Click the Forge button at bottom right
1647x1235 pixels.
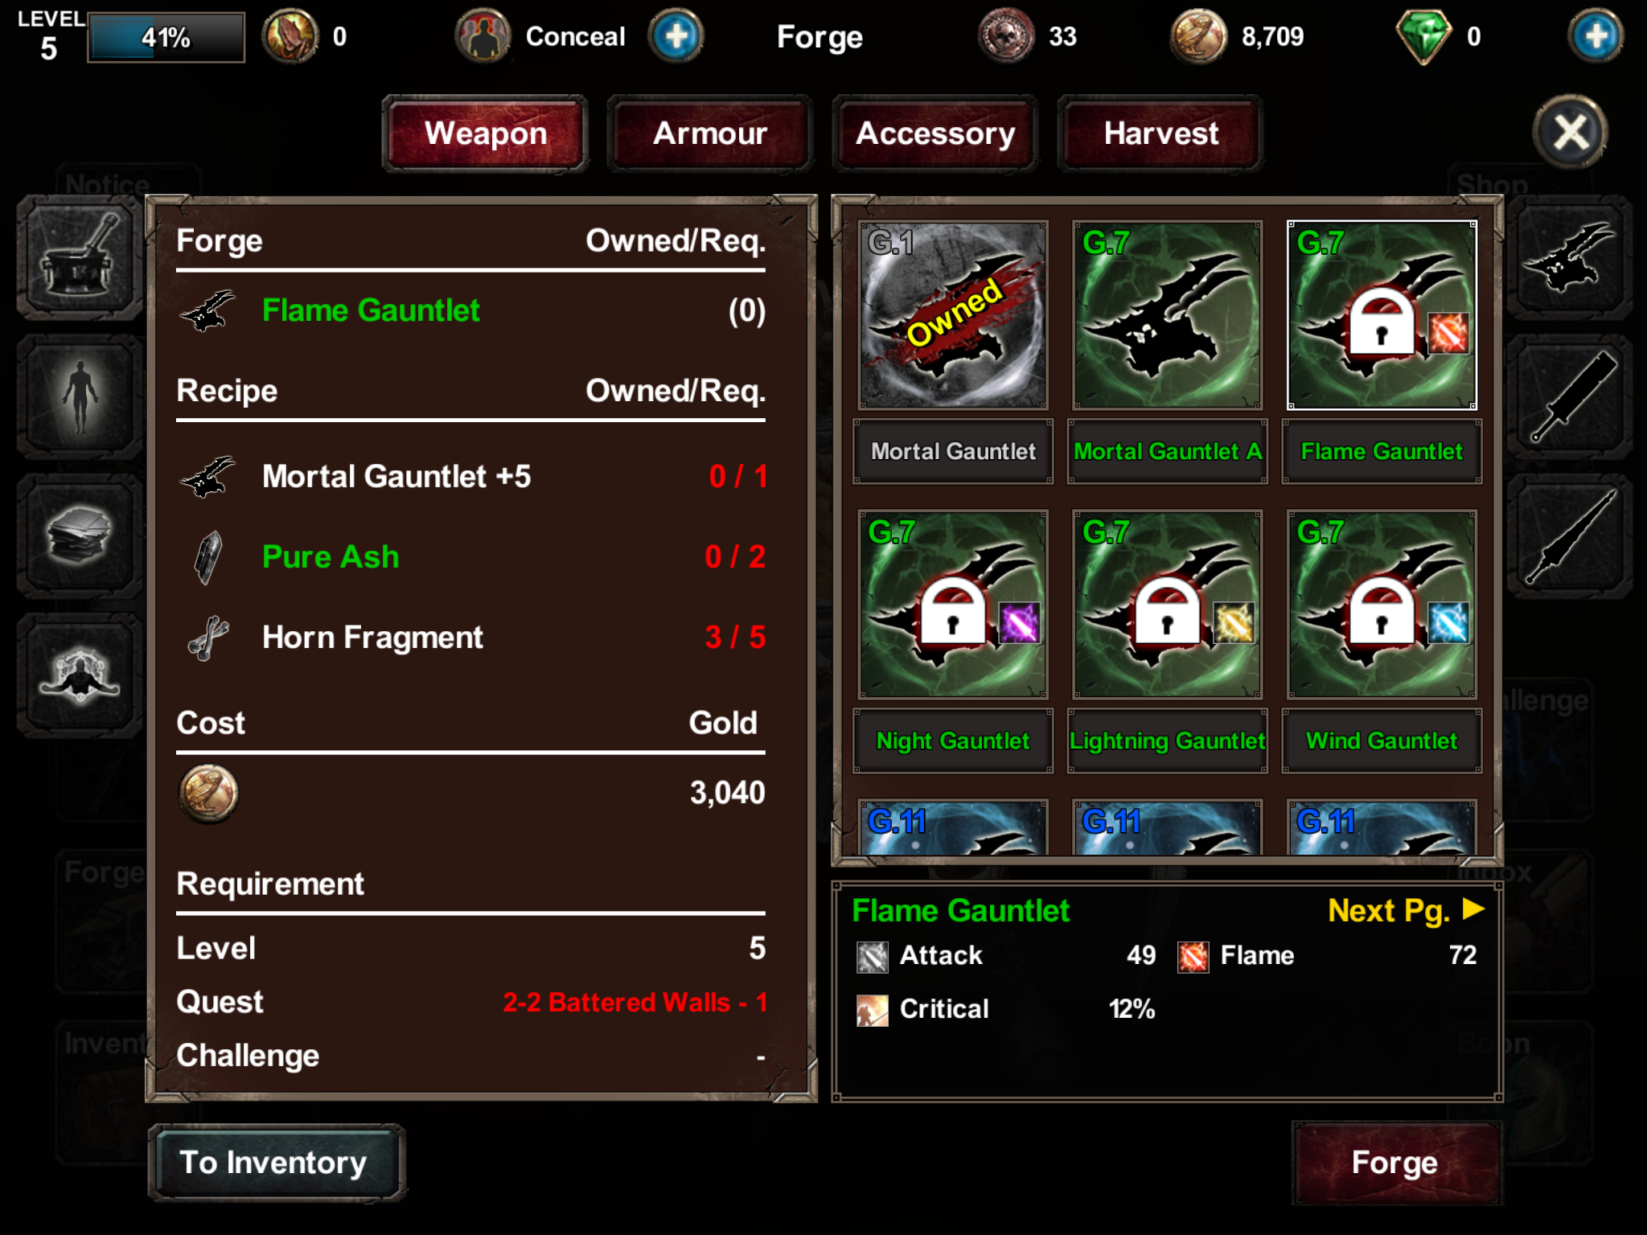tap(1395, 1163)
